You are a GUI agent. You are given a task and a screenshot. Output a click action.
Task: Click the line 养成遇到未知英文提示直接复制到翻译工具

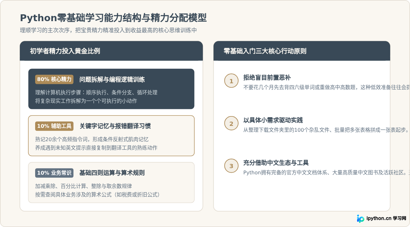point(96,148)
